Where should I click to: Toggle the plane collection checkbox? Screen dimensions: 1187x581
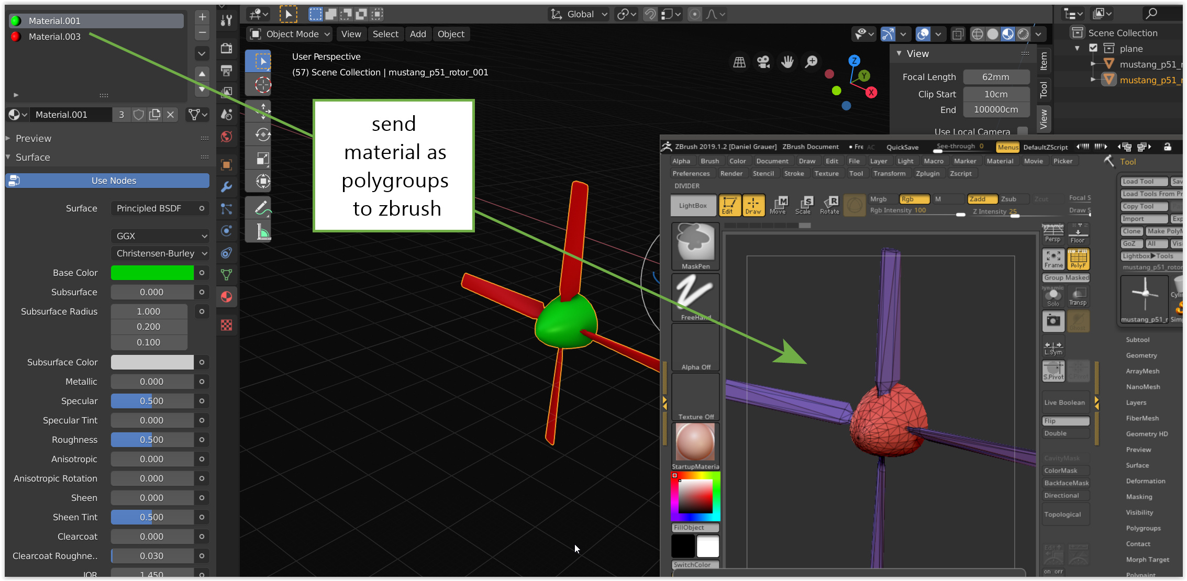click(x=1093, y=48)
